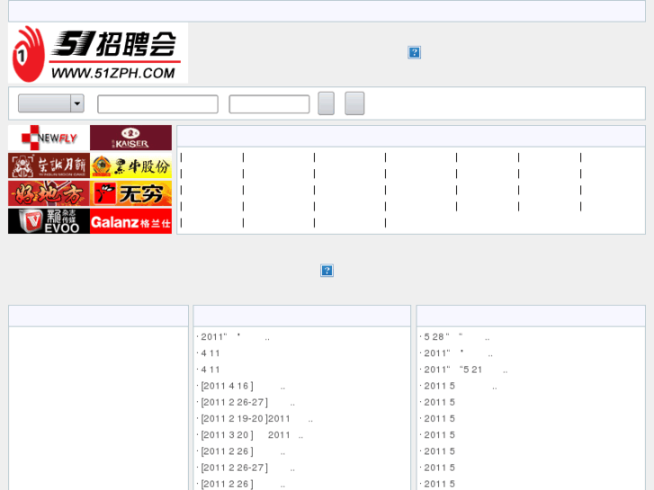Open middle column first item '2011"'
The image size is (654, 490).
(x=233, y=337)
